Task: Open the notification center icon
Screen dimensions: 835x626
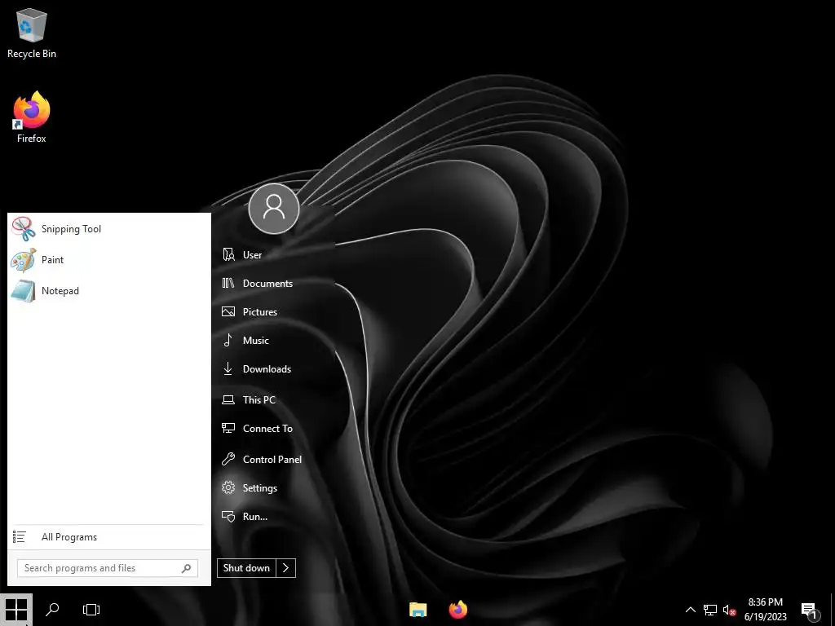Action: [810, 611]
